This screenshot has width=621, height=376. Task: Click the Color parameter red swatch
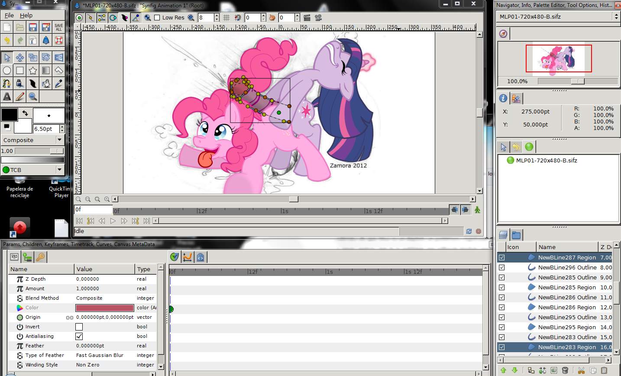[x=105, y=308]
